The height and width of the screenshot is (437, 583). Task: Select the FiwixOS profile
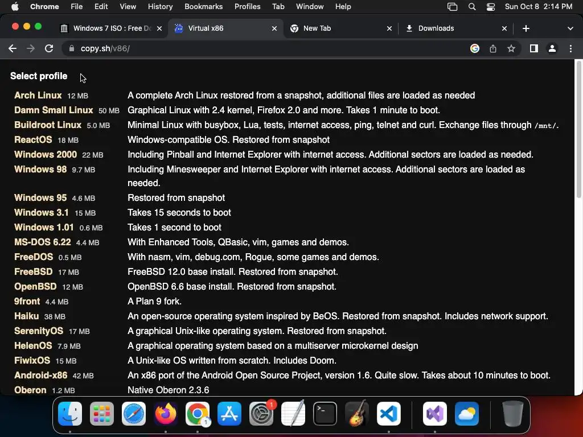point(32,361)
